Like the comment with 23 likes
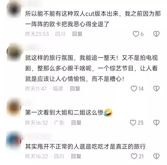 [133, 123]
